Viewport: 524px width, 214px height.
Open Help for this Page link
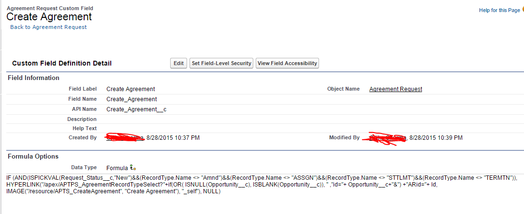pyautogui.click(x=499, y=10)
